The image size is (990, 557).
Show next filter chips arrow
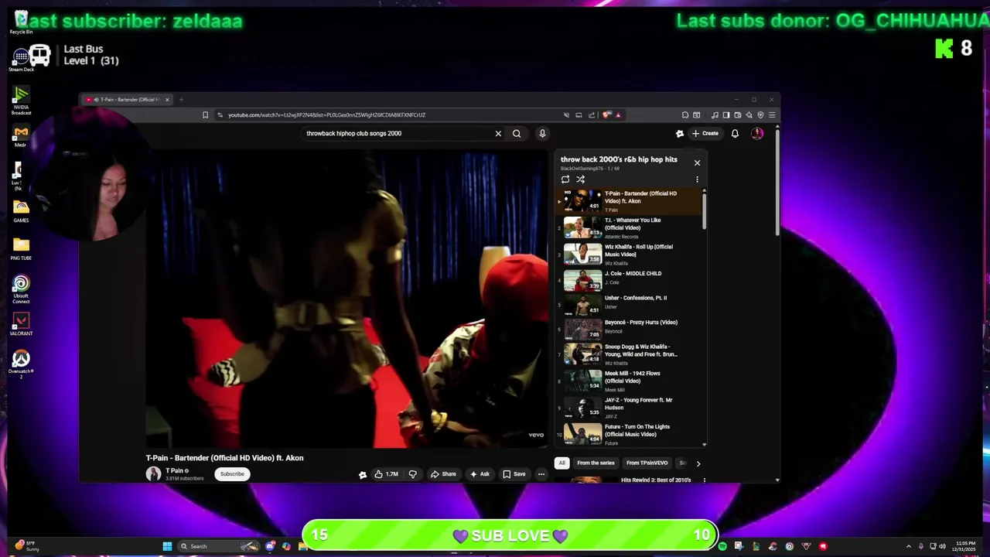pos(698,463)
